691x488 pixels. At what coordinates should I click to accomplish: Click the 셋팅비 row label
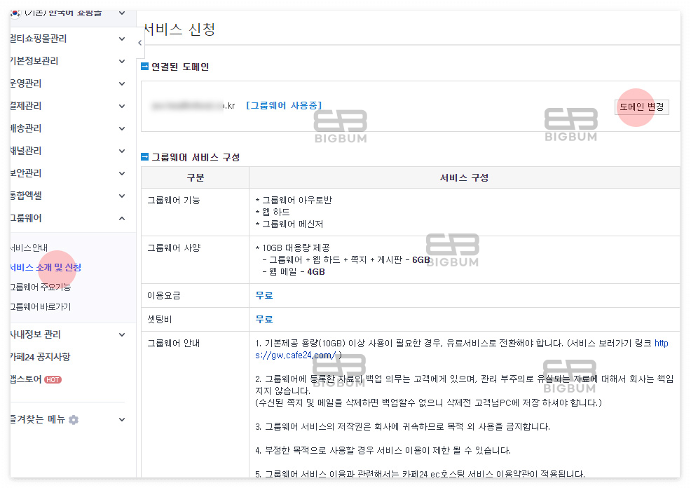tap(159, 320)
